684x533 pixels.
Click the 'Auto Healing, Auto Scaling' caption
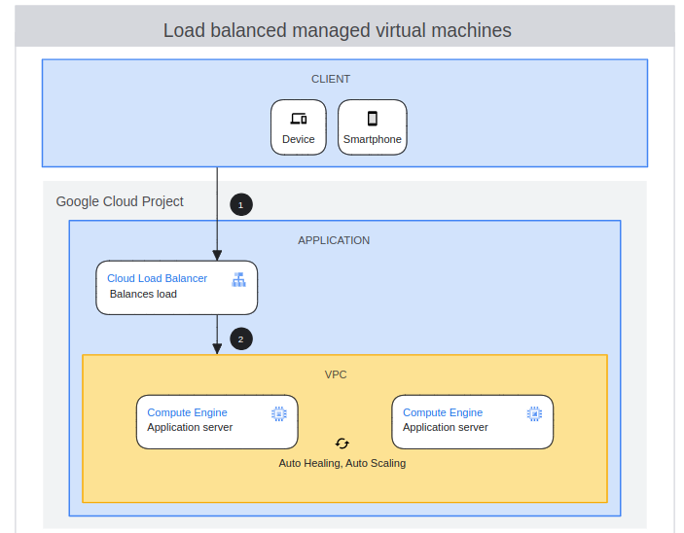pyautogui.click(x=342, y=463)
